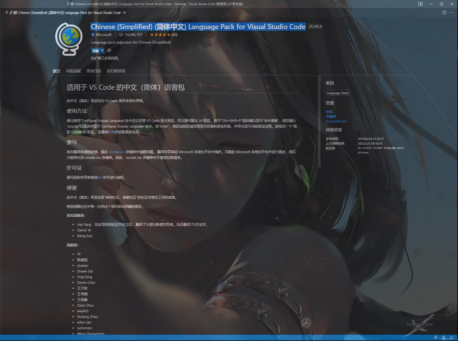Image resolution: width=458 pixels, height=341 pixels.
Task: Close the Chinese Language Pack extension tab
Action: point(124,13)
